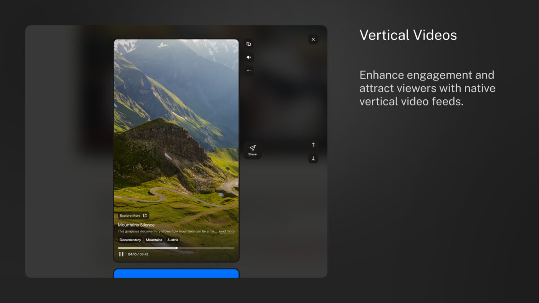Collapse the vertical video overlay
The height and width of the screenshot is (303, 539).
tap(313, 39)
